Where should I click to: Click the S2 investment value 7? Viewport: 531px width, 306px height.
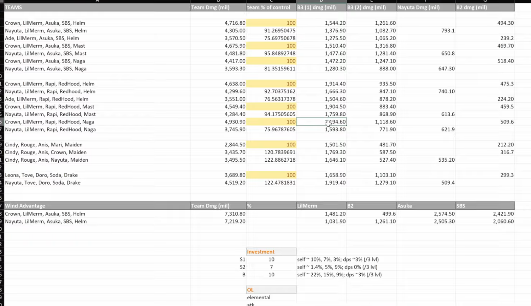pos(271,267)
